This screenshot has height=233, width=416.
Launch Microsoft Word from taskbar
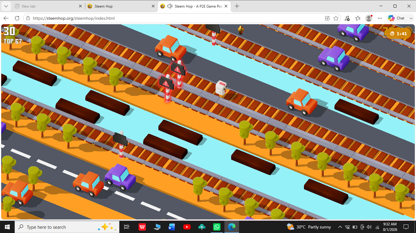click(x=172, y=227)
